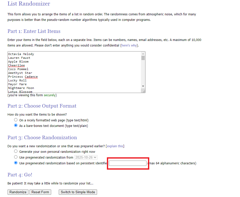
Task: Open the 2025-10-26 date dropdown
Action: (x=86, y=157)
